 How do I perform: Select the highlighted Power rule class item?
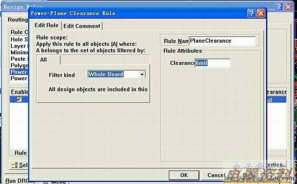click(x=19, y=72)
